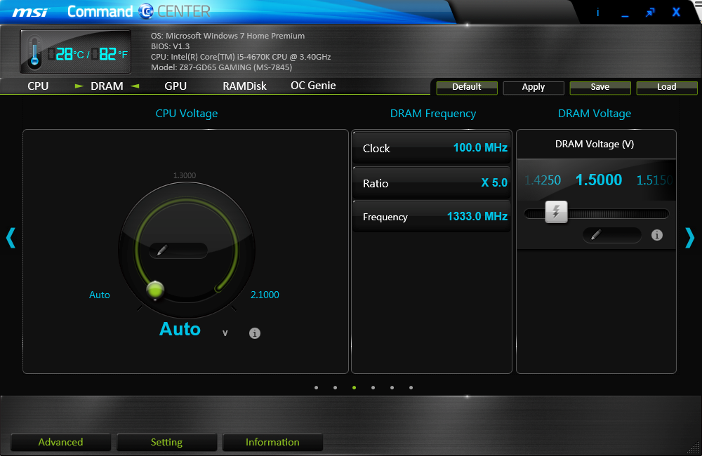Click the Default button
Viewport: 702px width, 456px height.
[467, 88]
